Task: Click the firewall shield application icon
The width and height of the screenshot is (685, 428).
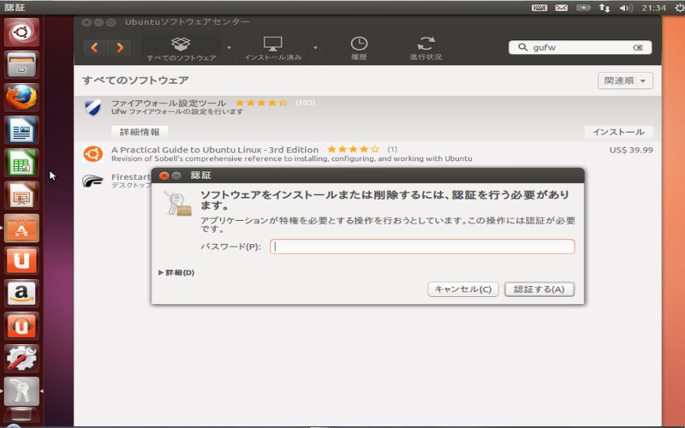Action: 92,107
